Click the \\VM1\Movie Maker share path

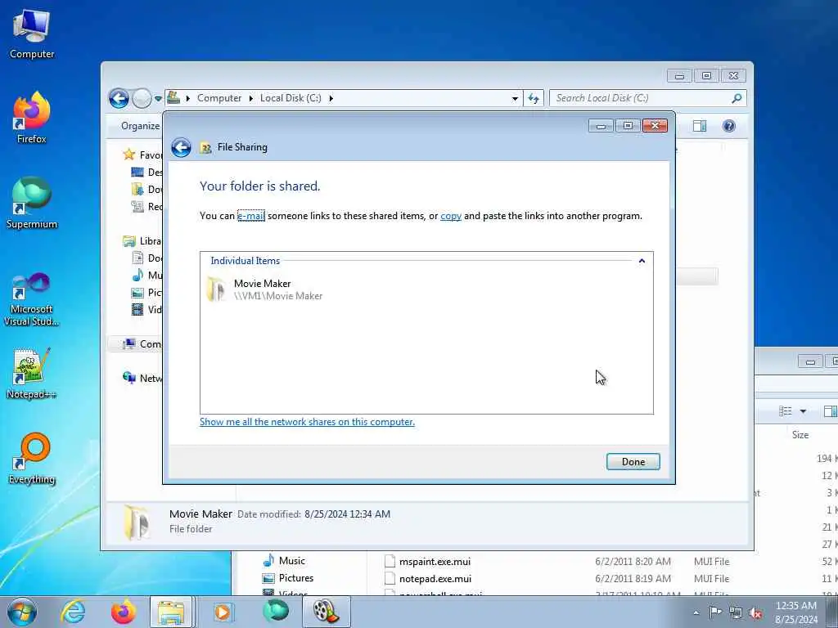[x=278, y=296]
